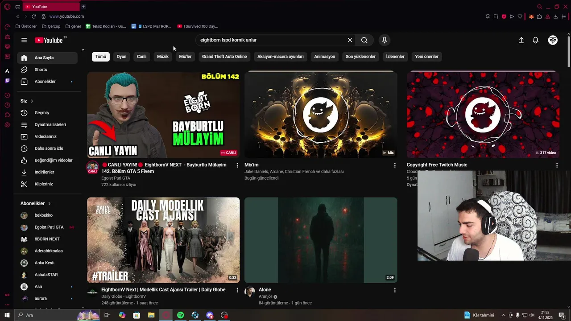Expand Abonelikler subscriptions heading

pos(36,203)
